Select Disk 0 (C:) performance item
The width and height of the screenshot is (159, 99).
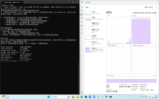click(94, 25)
